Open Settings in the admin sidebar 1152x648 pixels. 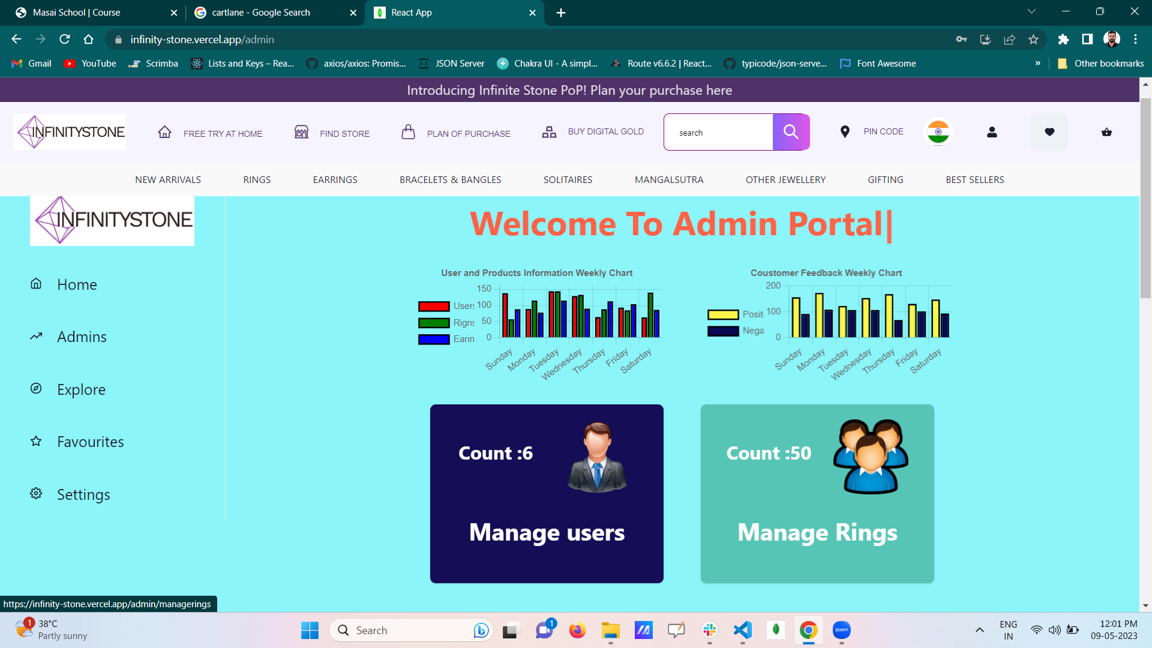[x=83, y=494]
